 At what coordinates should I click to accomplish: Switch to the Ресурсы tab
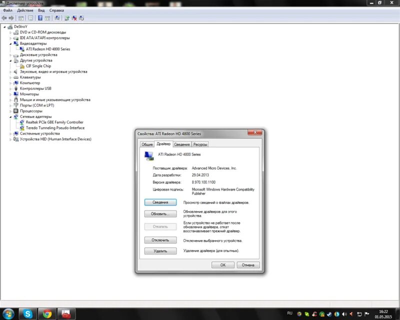click(200, 144)
